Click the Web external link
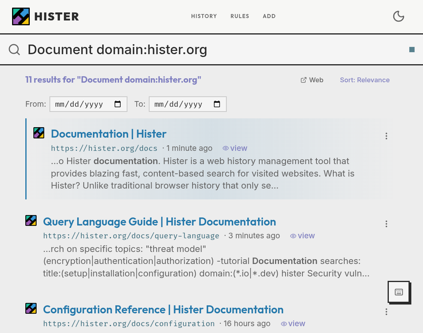 point(312,80)
